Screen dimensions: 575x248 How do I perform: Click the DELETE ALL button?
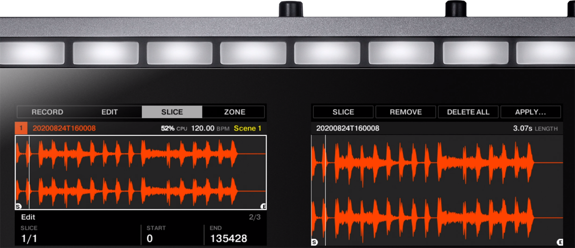(x=468, y=112)
